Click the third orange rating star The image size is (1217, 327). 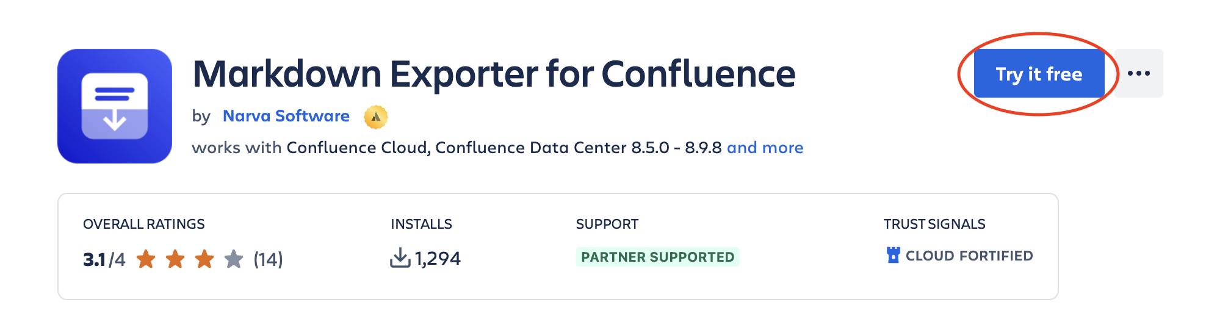204,259
